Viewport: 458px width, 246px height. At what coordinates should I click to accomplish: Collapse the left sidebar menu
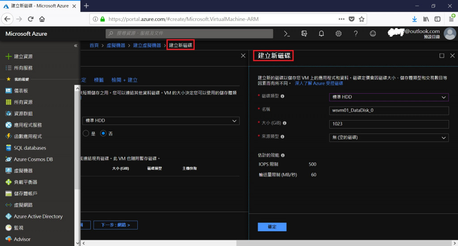pyautogui.click(x=76, y=46)
